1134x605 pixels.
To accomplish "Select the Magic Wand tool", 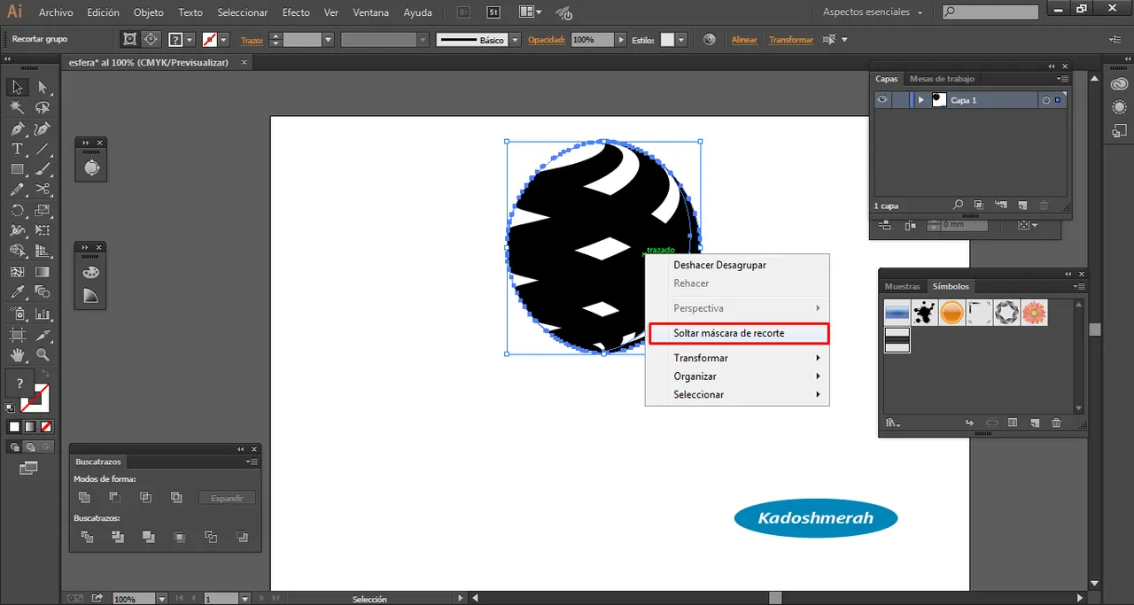I will (x=17, y=107).
